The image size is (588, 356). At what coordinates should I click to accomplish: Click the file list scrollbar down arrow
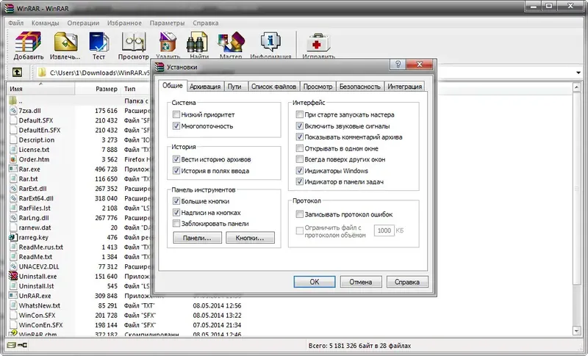click(x=577, y=330)
